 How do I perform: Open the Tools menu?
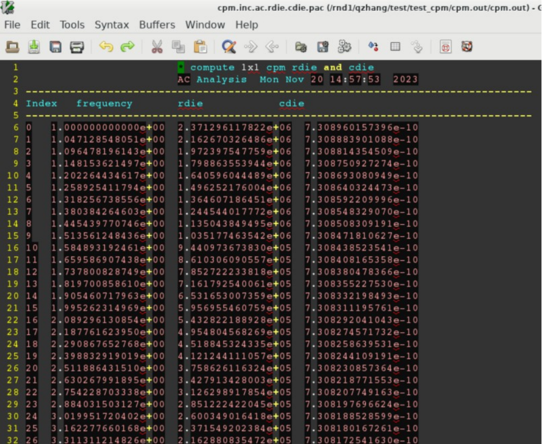[x=72, y=25]
